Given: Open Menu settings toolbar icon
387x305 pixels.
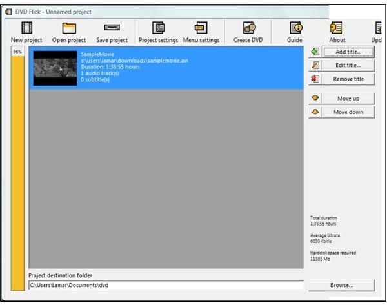Looking at the screenshot, I should pos(201,28).
